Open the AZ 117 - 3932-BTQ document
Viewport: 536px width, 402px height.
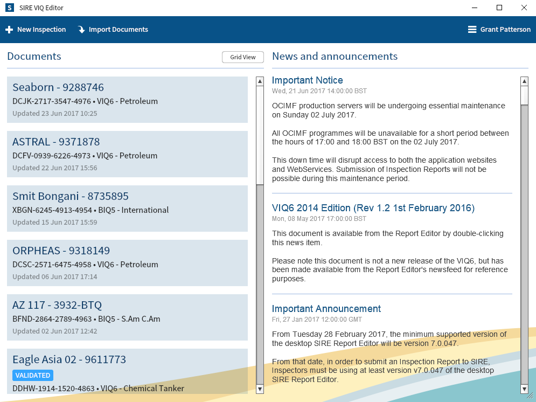coord(127,317)
